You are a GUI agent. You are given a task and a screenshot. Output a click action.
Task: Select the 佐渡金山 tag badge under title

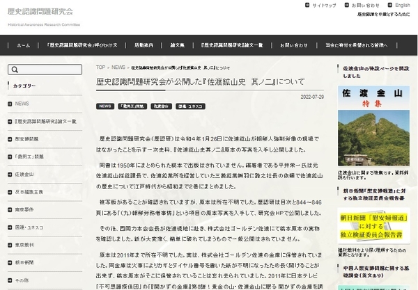point(160,106)
